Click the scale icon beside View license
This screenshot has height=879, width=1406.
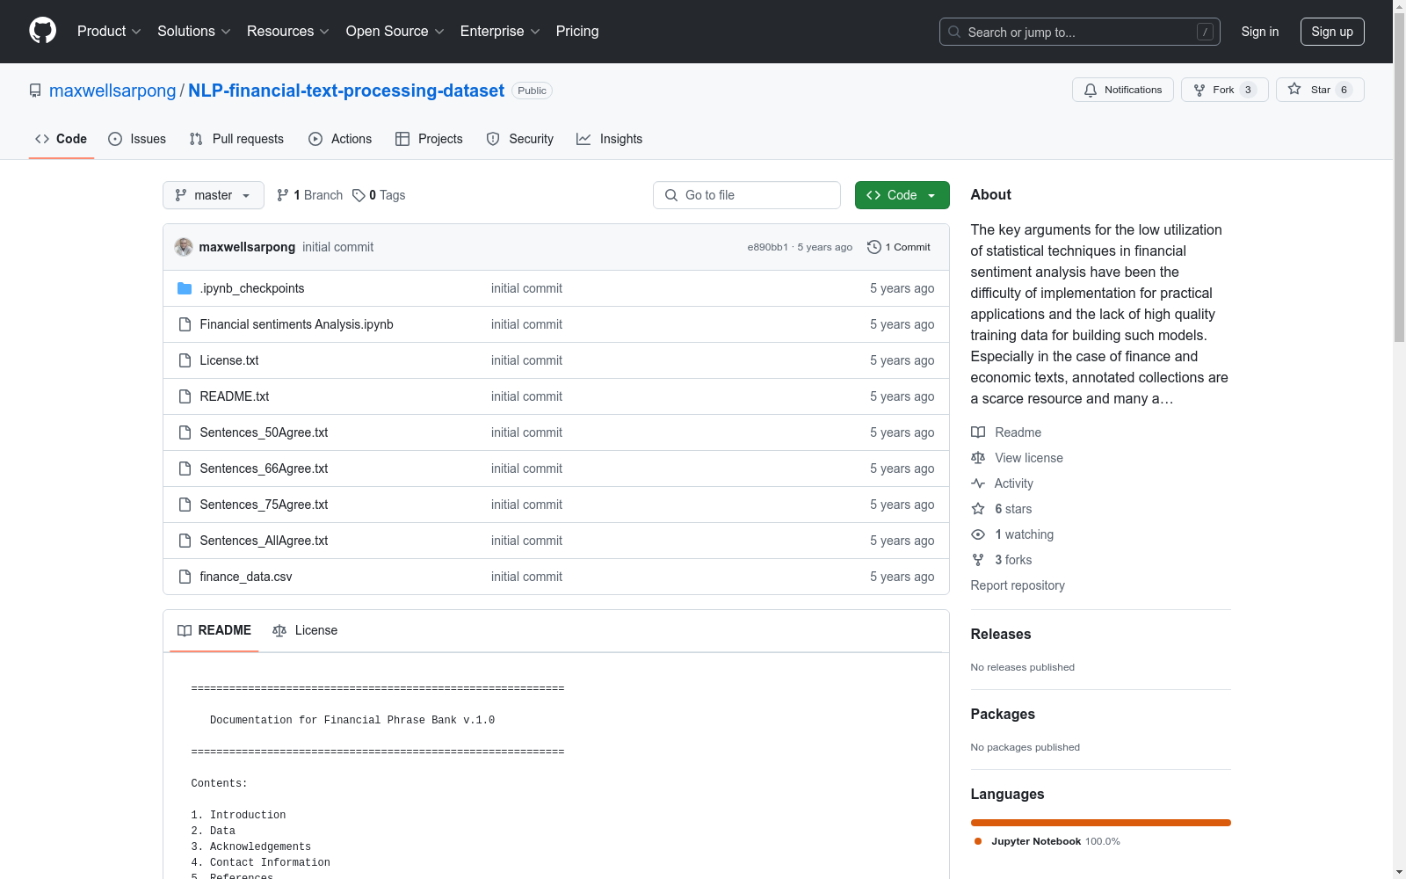coord(978,458)
